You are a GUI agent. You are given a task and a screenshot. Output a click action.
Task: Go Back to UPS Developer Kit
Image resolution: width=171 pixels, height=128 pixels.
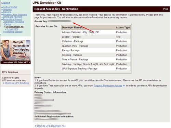point(51,126)
